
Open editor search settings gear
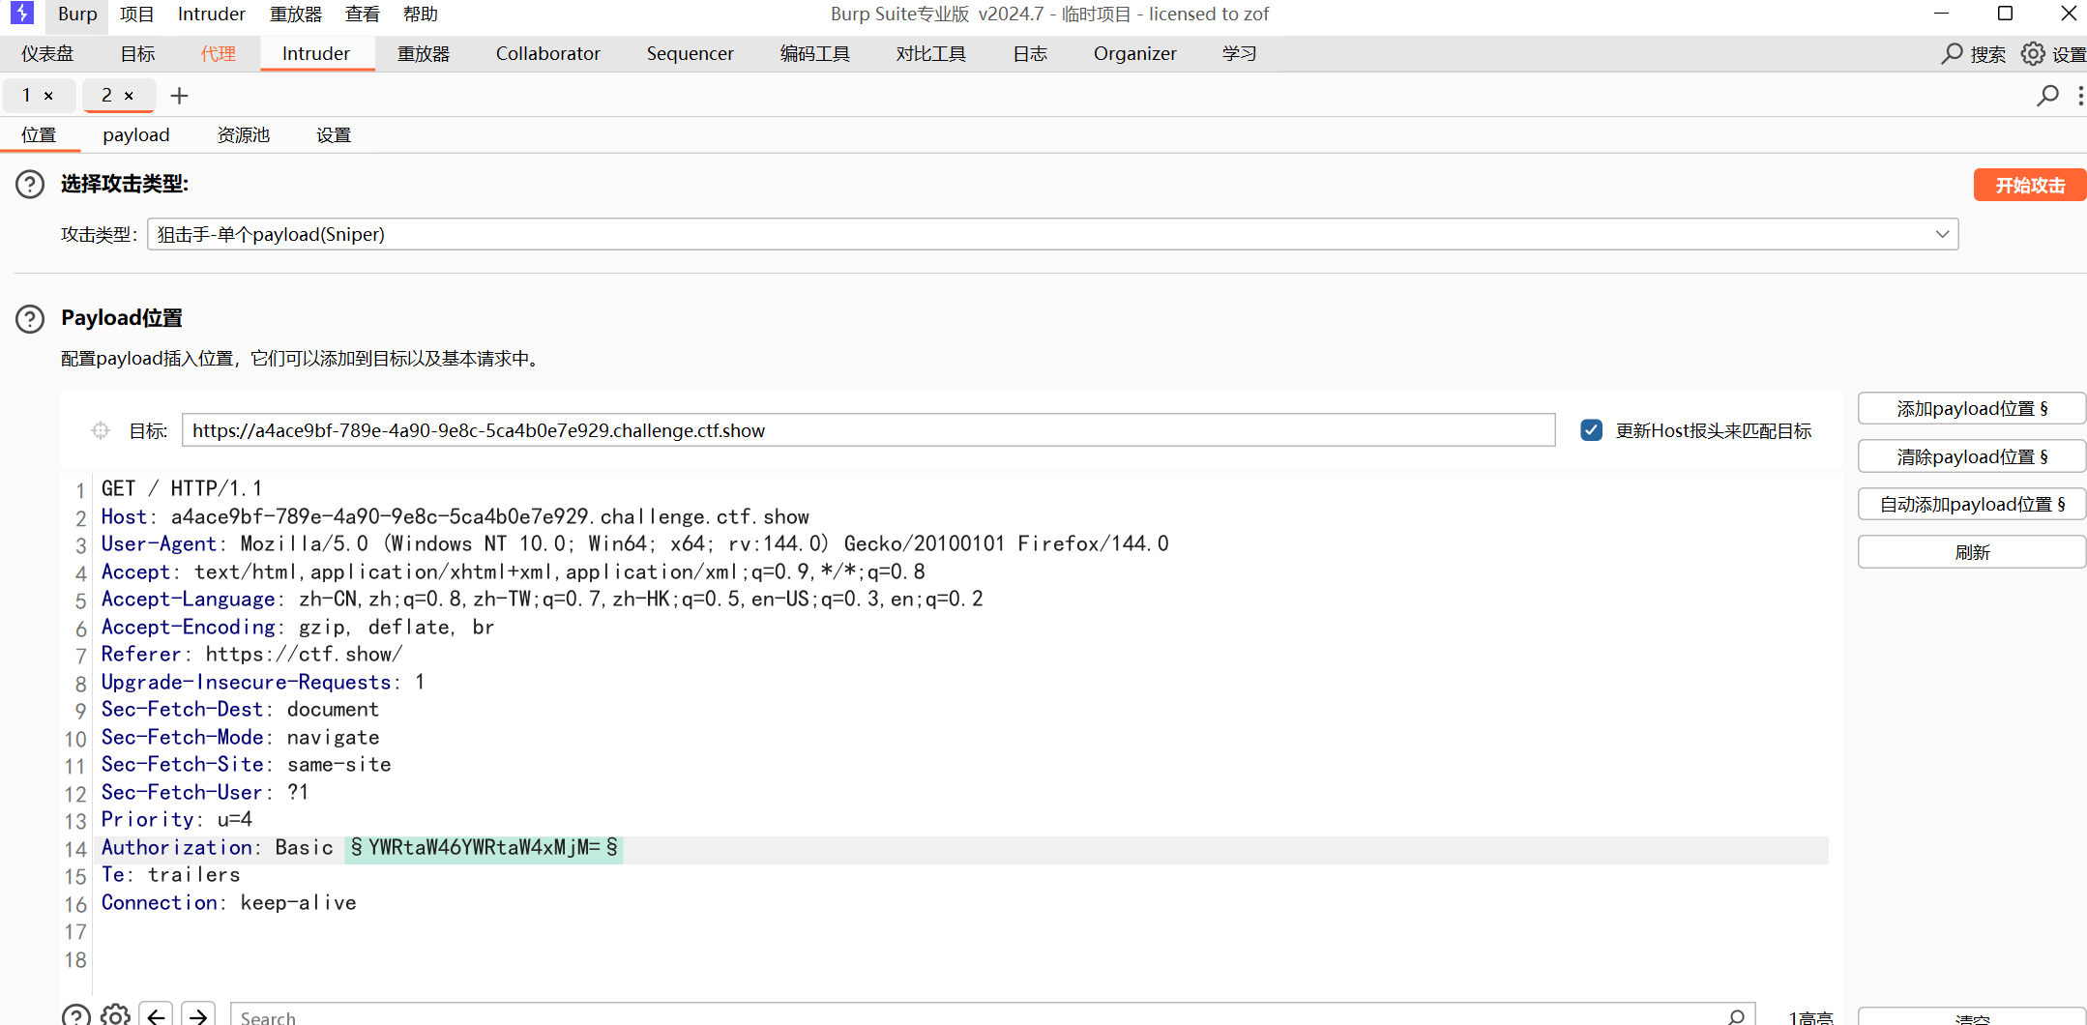115,1015
